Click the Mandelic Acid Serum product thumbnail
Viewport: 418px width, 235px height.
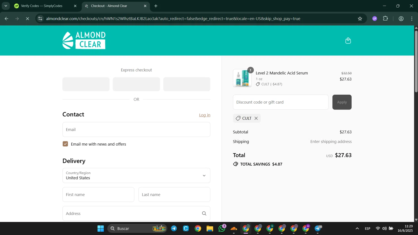242,78
